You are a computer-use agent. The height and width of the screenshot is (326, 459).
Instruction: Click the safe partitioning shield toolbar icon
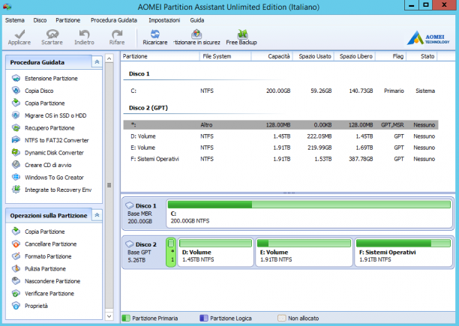196,34
